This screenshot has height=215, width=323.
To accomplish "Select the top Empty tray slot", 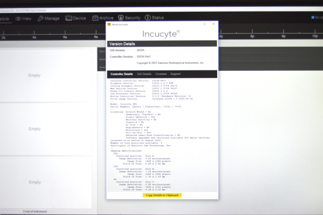I will tap(35, 76).
